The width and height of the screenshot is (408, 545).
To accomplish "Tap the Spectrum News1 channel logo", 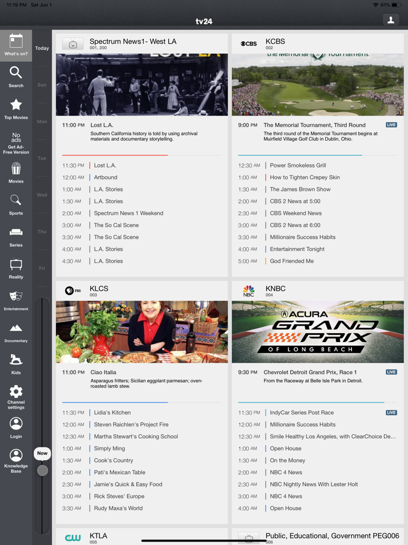I will pyautogui.click(x=73, y=44).
